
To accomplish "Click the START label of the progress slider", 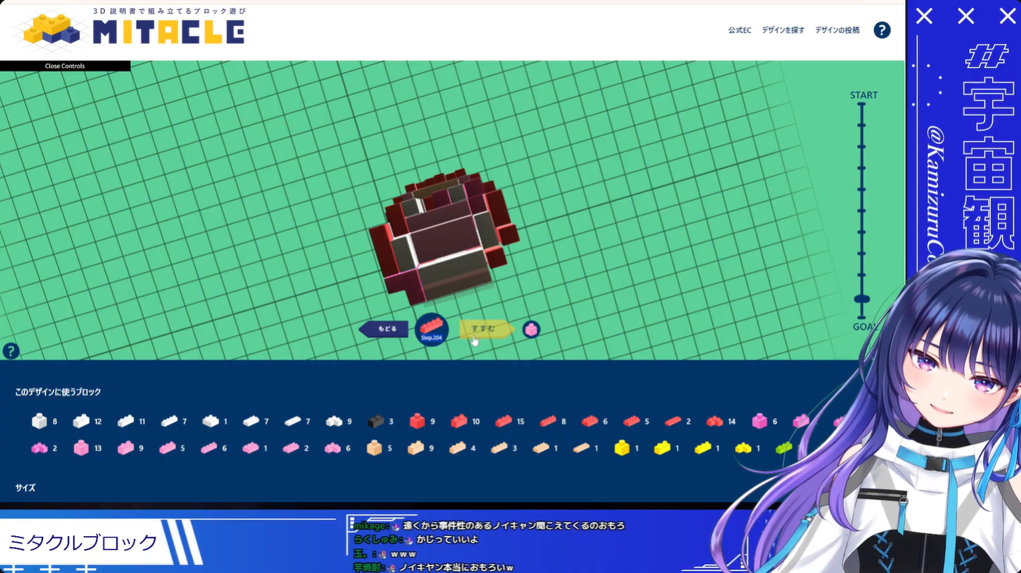I will [864, 95].
